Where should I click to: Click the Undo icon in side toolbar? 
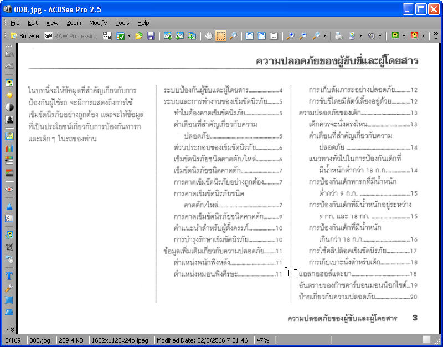(9, 54)
